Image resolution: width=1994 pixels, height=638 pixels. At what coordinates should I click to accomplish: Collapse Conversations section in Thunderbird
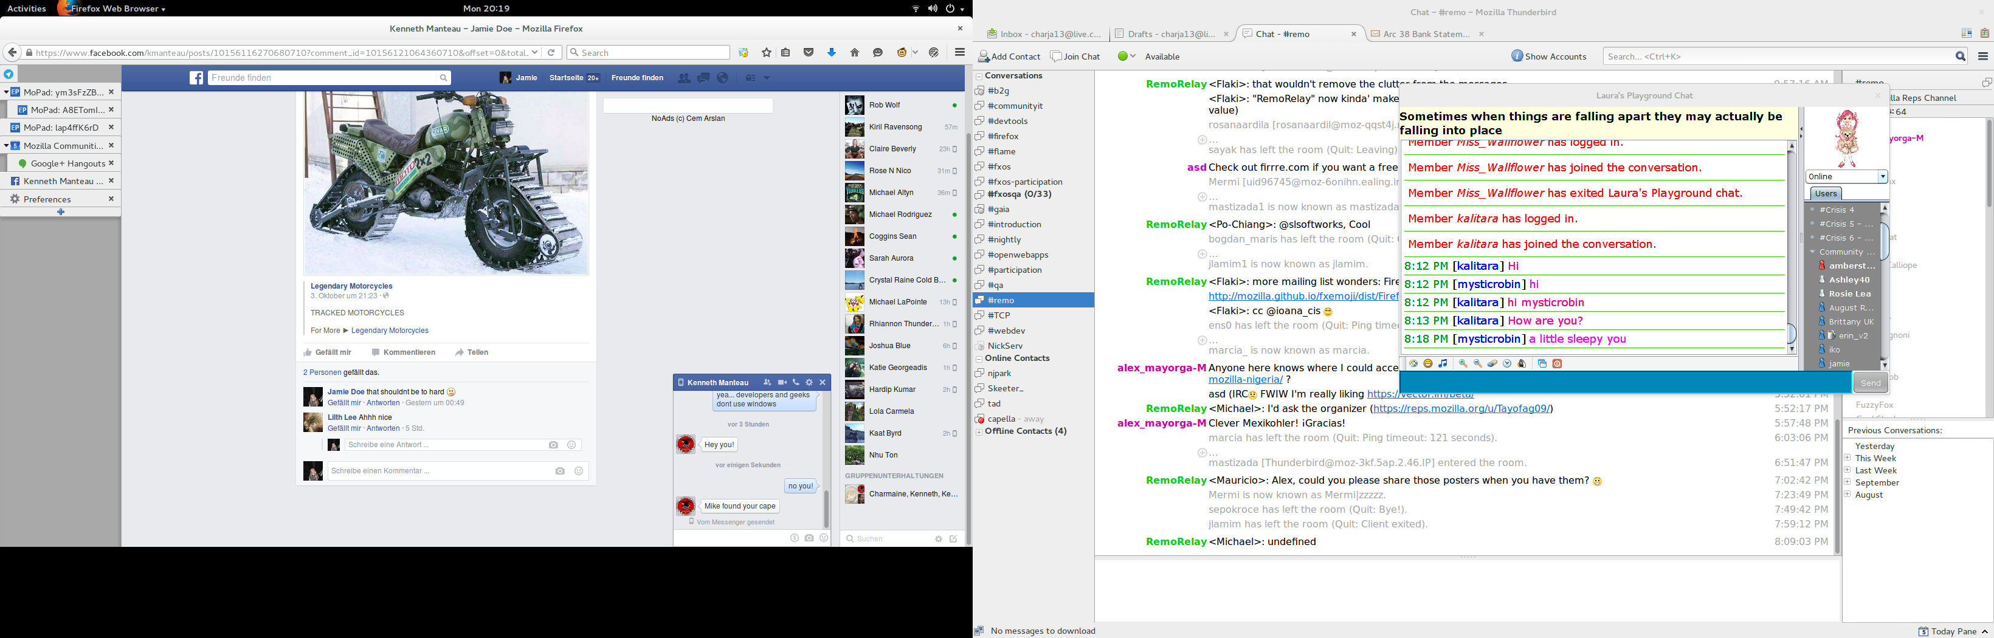click(x=979, y=76)
